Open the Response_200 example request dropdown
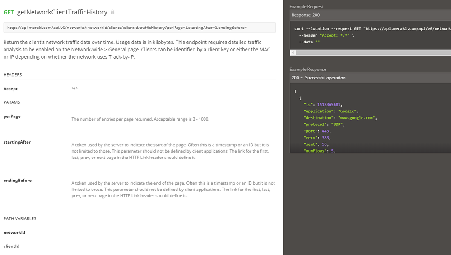Screen dimensions: 451x255 click(x=371, y=15)
